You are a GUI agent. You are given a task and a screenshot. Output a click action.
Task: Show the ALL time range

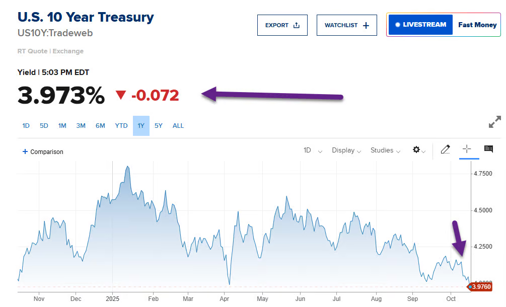(178, 126)
